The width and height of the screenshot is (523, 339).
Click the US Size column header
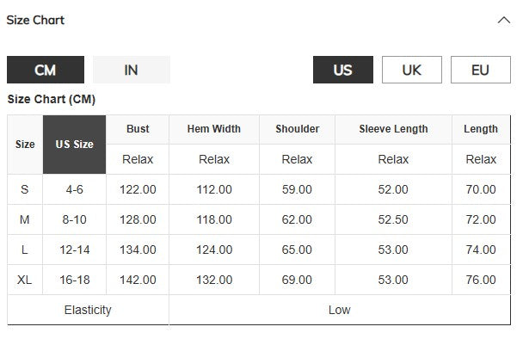[x=74, y=145]
